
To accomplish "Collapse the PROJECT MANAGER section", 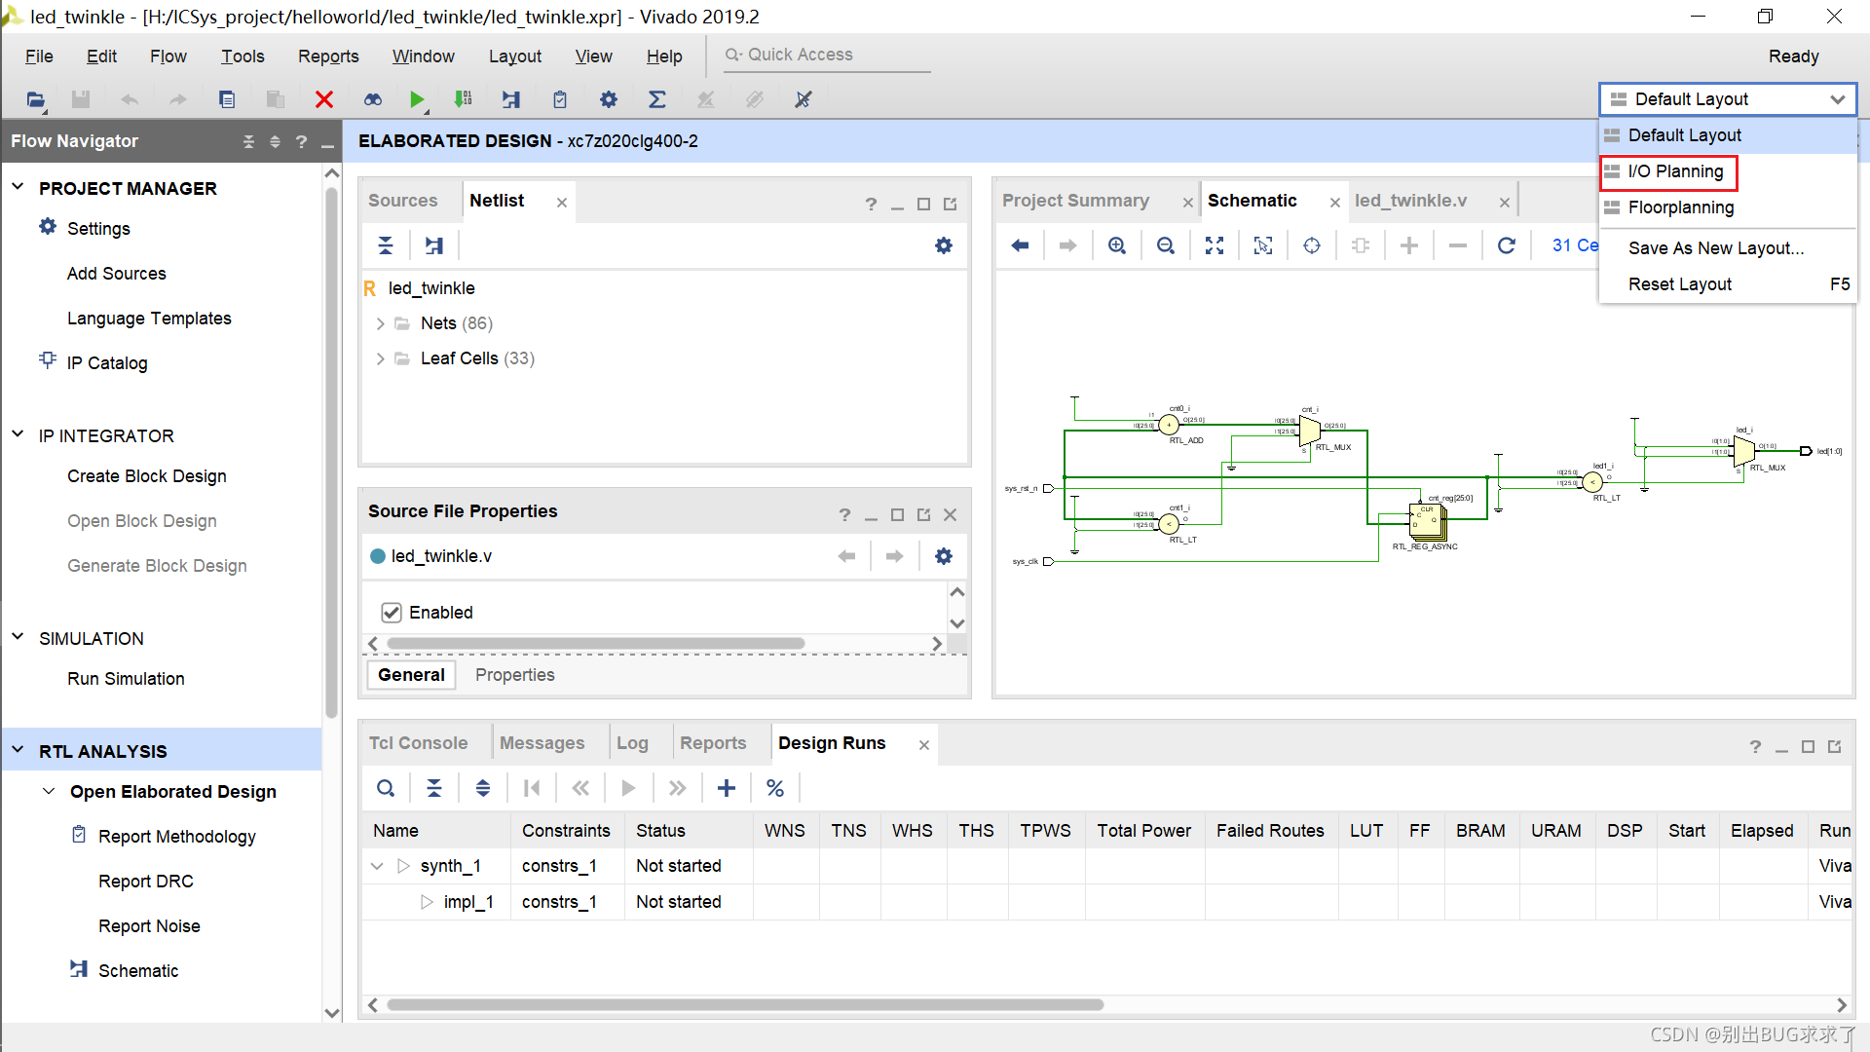I will pyautogui.click(x=18, y=187).
